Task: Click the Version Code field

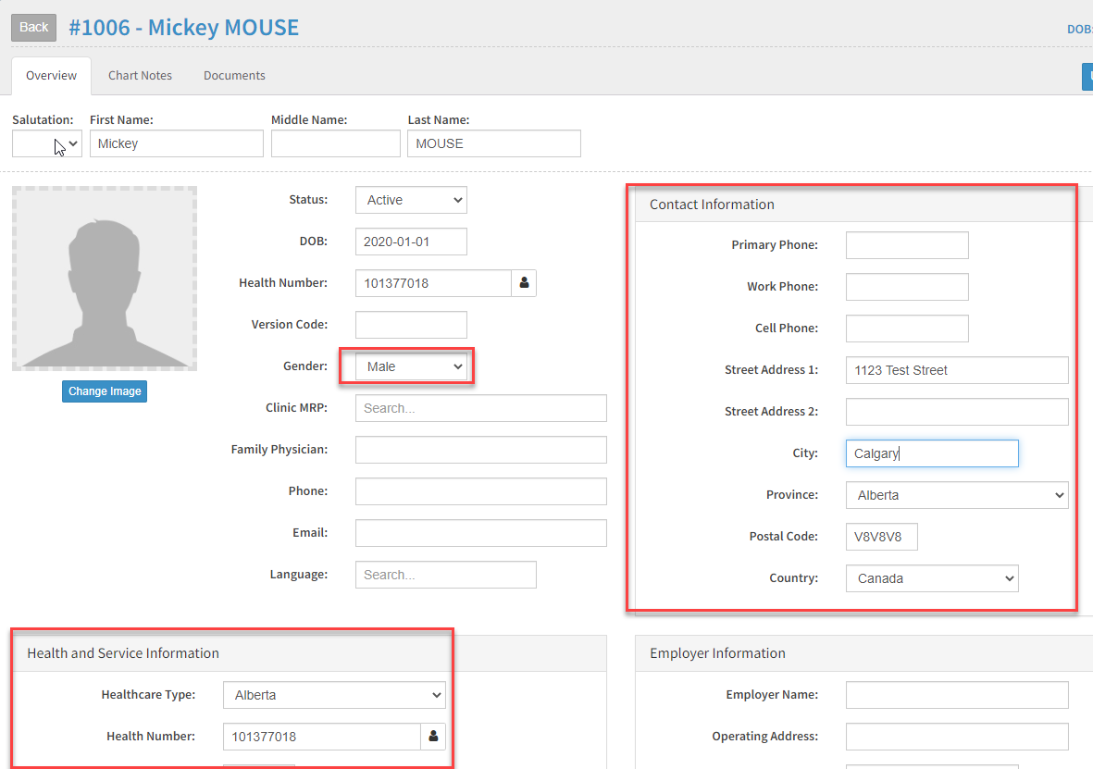Action: click(x=411, y=325)
